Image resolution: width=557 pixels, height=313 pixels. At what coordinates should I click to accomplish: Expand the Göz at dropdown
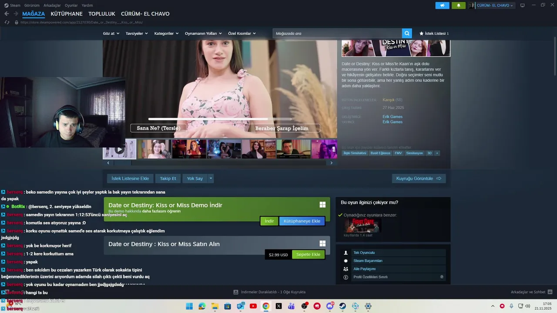click(x=111, y=33)
